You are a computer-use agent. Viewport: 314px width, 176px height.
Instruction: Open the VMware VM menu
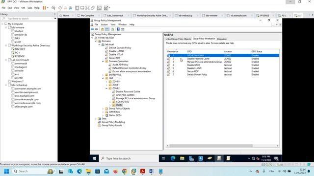(23, 8)
